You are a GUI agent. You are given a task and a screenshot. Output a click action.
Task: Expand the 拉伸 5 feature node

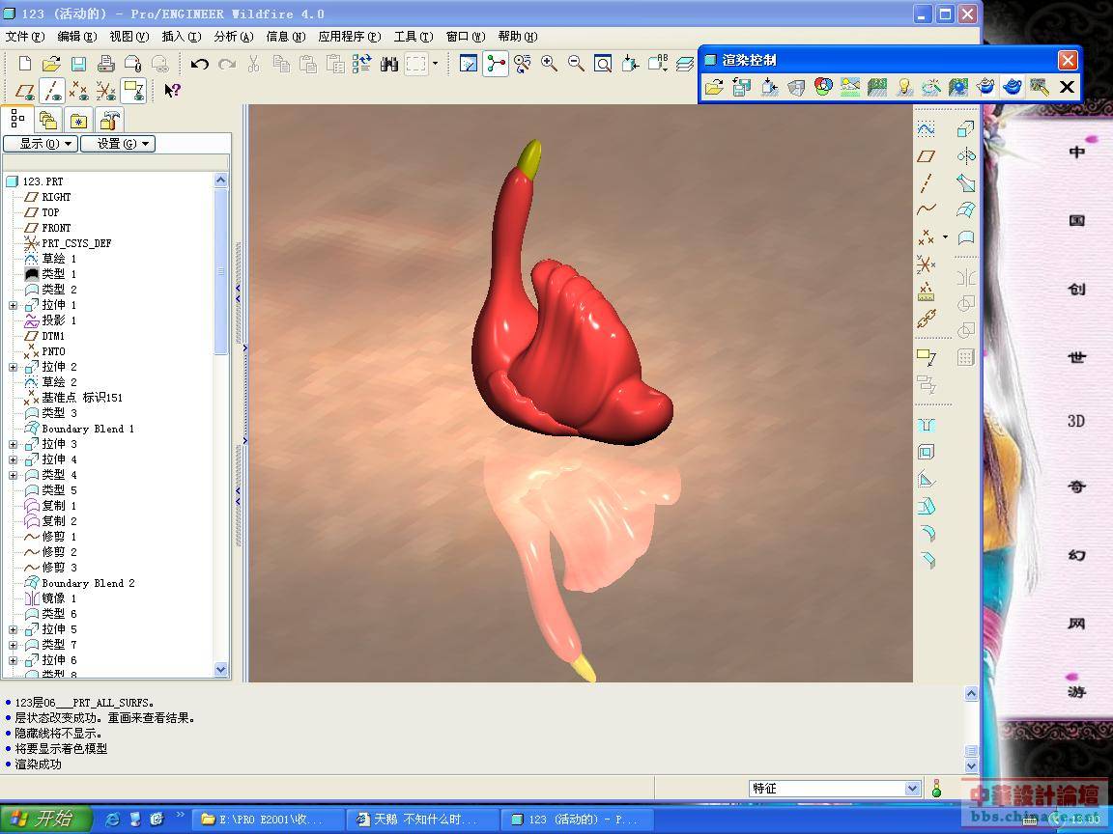coord(13,629)
